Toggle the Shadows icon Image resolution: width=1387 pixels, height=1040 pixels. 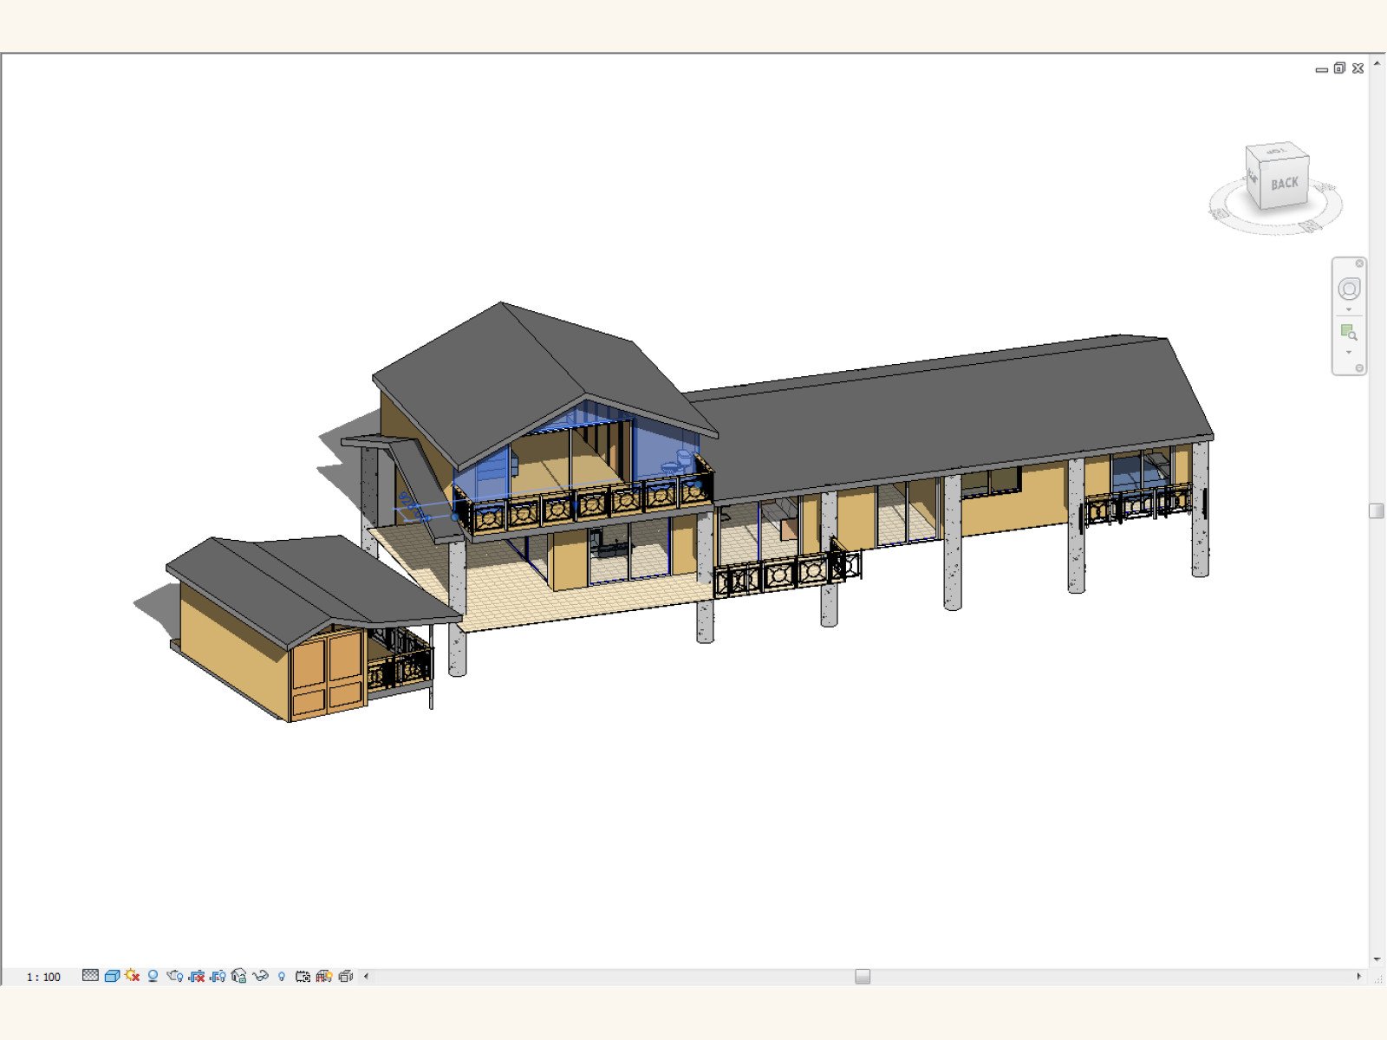pyautogui.click(x=153, y=976)
